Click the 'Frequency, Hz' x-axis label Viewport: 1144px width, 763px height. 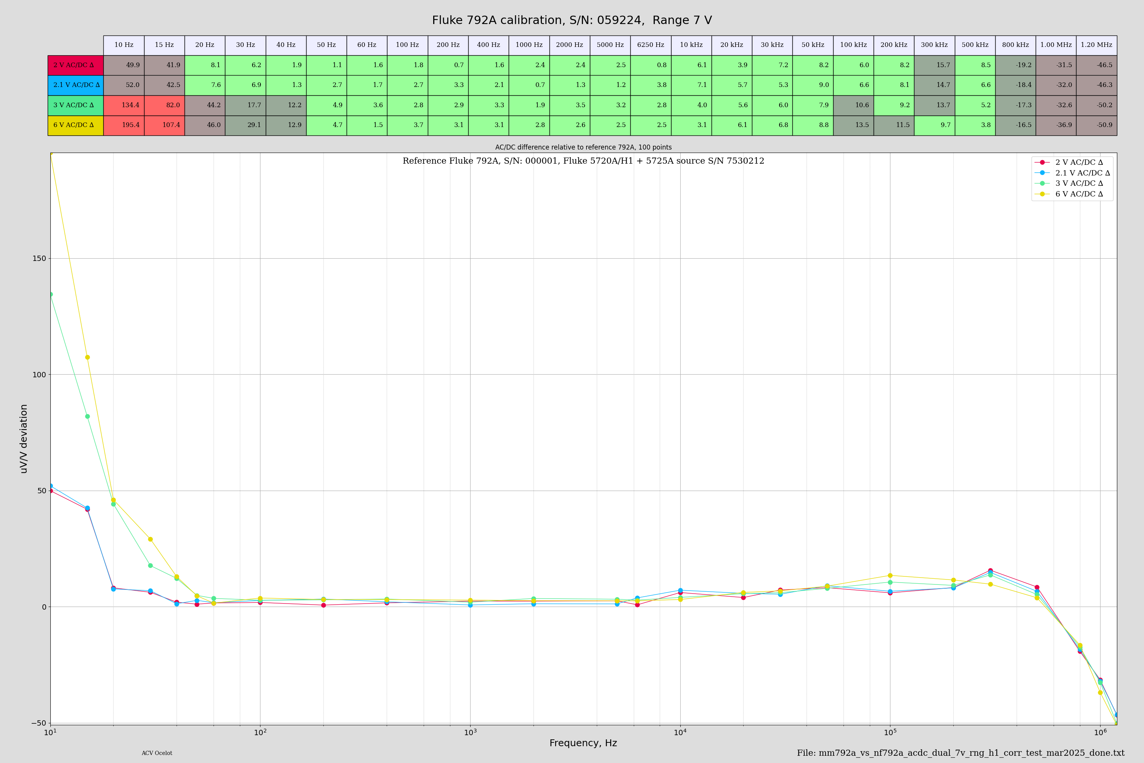click(583, 743)
